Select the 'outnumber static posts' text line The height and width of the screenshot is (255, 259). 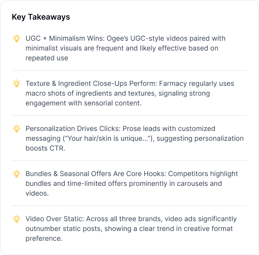[129, 229]
